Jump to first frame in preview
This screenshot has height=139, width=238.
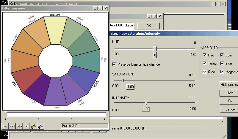coord(5,126)
